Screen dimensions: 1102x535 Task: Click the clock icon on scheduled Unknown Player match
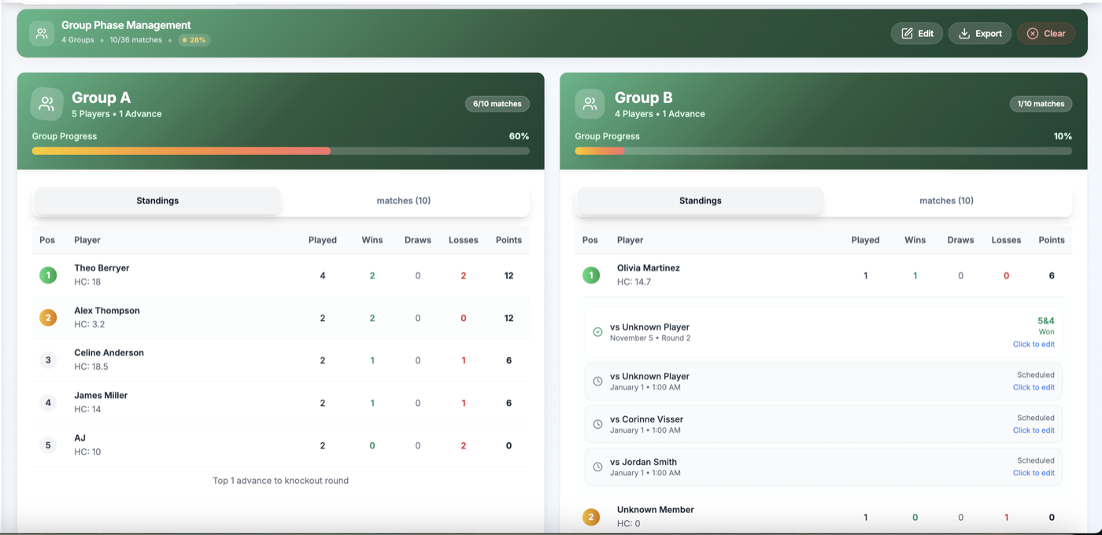pos(597,381)
